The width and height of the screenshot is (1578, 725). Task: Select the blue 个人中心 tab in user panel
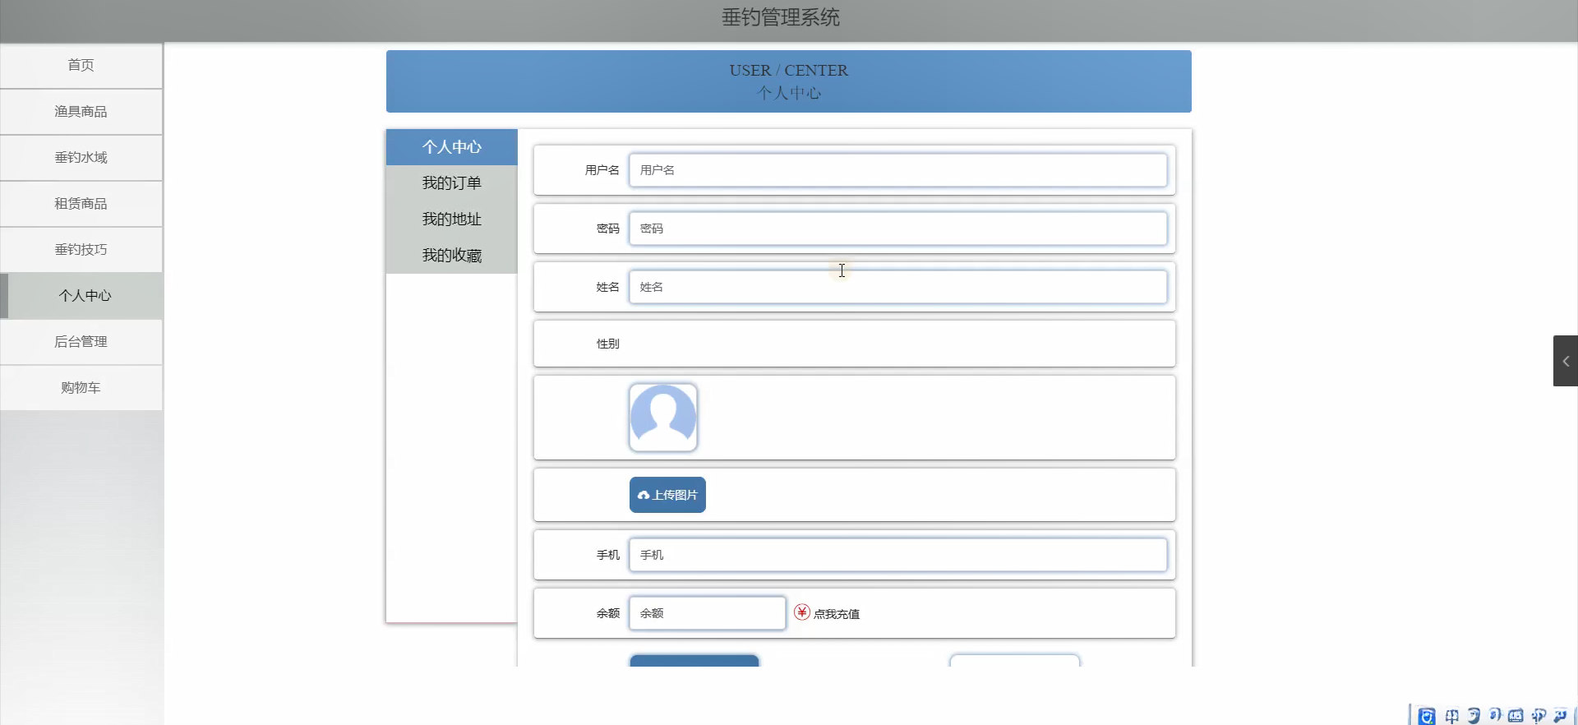pyautogui.click(x=452, y=147)
